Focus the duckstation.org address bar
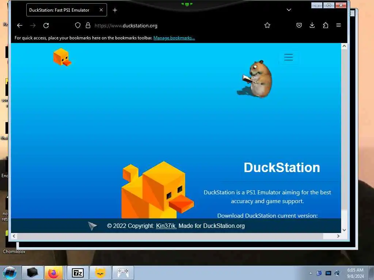Image resolution: width=374 pixels, height=280 pixels. (x=167, y=26)
